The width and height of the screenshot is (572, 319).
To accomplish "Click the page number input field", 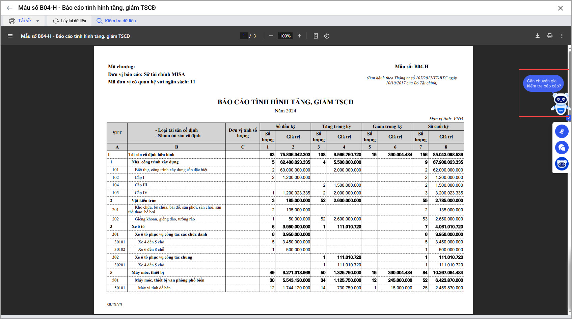I will tap(244, 36).
